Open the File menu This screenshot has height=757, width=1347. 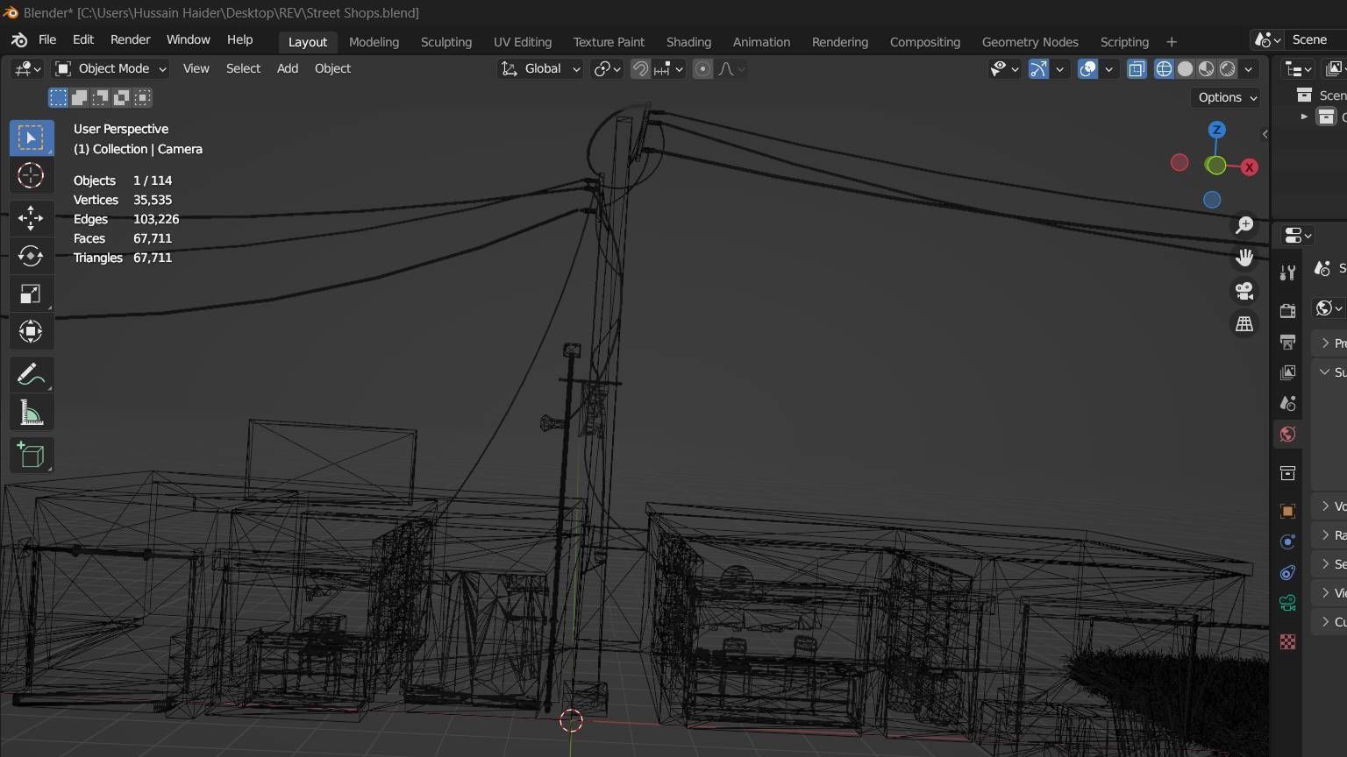point(47,40)
